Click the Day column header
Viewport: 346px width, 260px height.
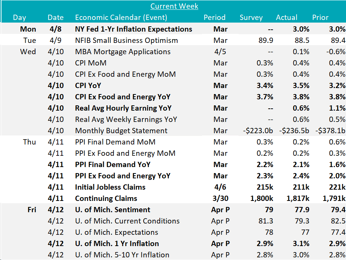click(x=19, y=18)
